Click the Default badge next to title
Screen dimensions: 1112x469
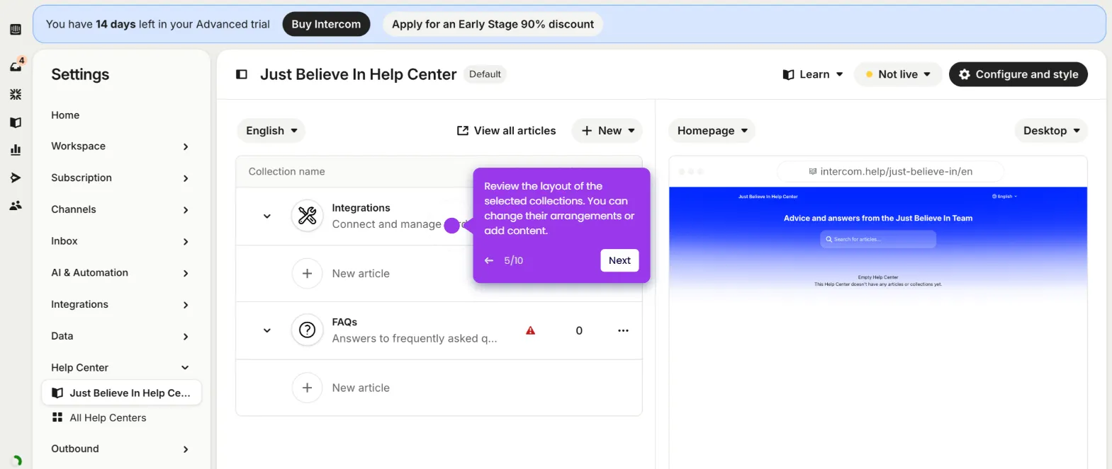point(485,74)
